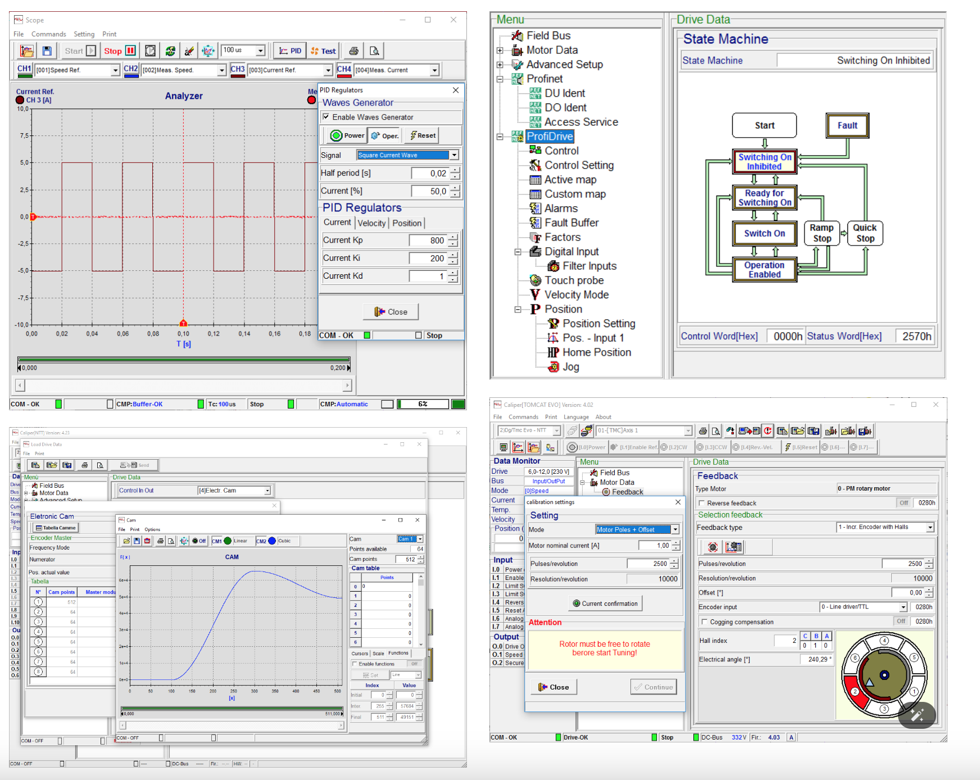
Task: Open the Encoder input Line driver dropdown
Action: pos(904,607)
